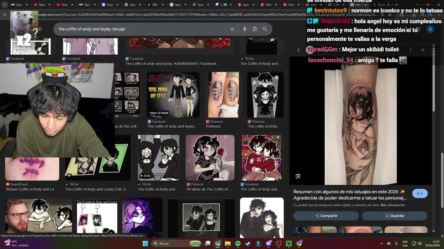The image size is (444, 249).
Task: Open the Total Drama Art Style thumbnail
Action: pyautogui.click(x=173, y=95)
